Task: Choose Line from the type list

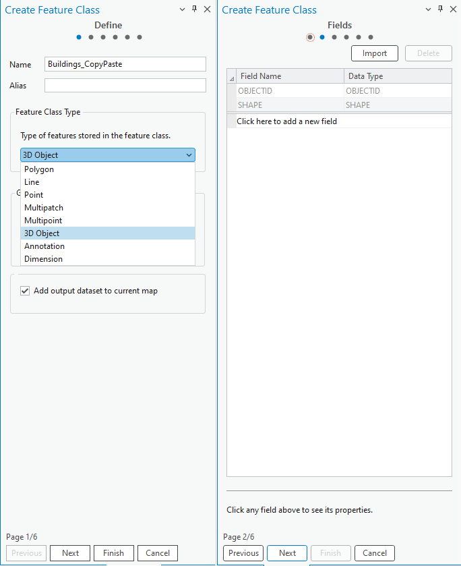Action: click(x=107, y=182)
